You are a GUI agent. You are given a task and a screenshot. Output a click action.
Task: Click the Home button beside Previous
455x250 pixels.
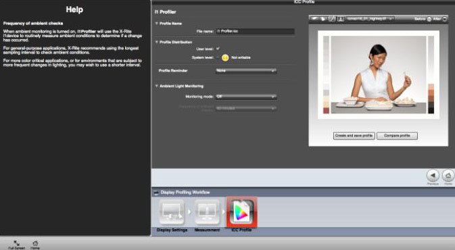click(x=448, y=176)
